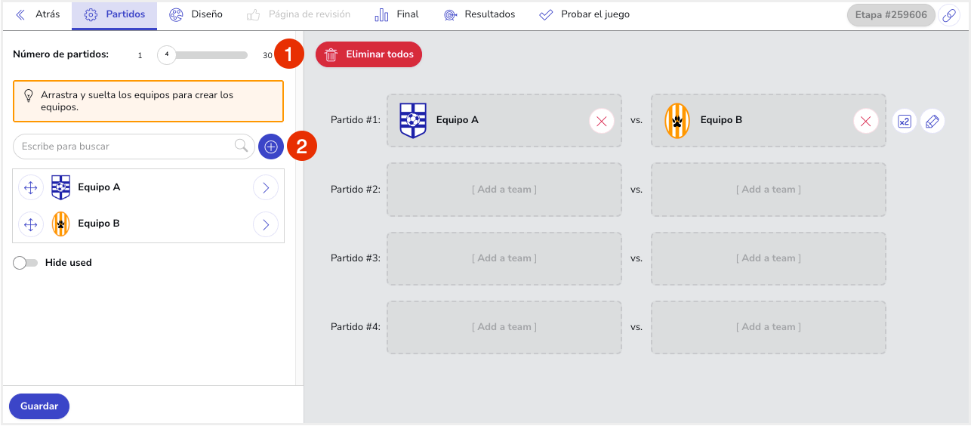Click the Partido #1: label
This screenshot has width=971, height=426.
coord(356,119)
